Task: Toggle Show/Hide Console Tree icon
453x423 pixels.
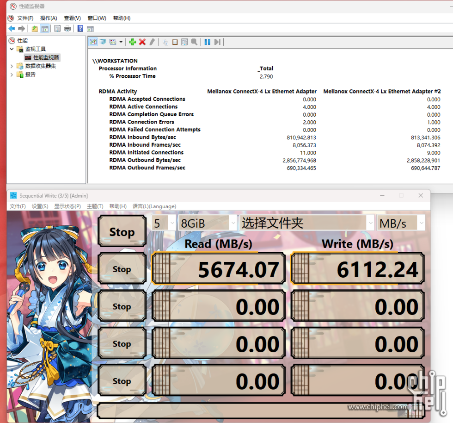Action: tap(45, 29)
